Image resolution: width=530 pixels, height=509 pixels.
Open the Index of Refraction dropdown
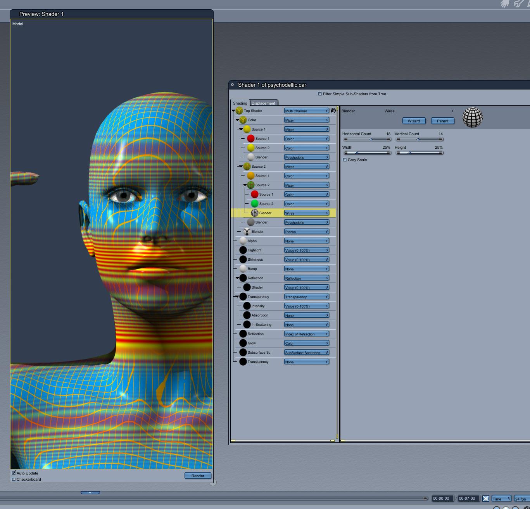(307, 334)
